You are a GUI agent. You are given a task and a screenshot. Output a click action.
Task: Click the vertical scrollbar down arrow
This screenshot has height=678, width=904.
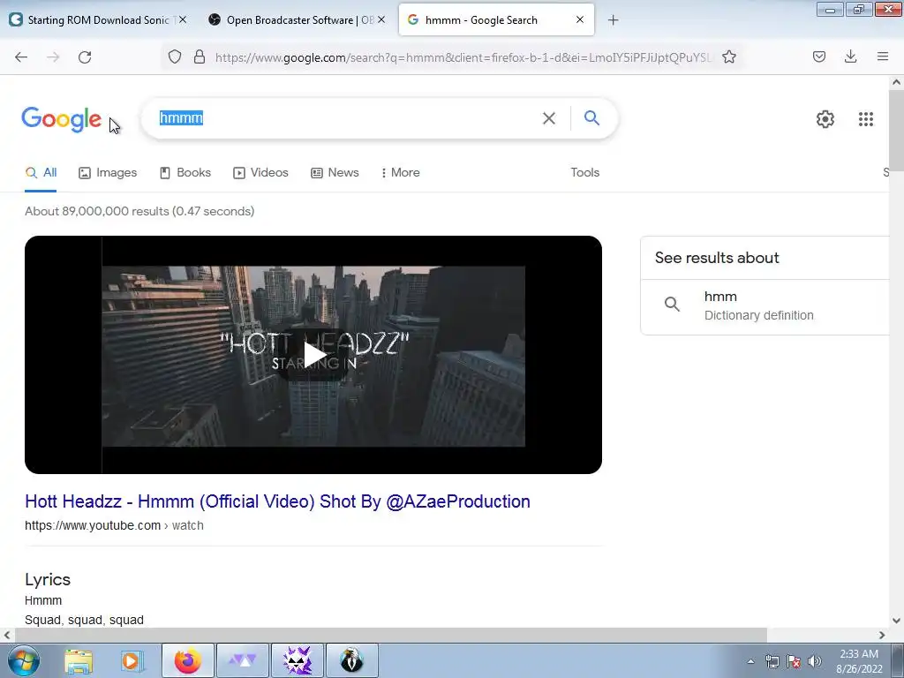[897, 621]
